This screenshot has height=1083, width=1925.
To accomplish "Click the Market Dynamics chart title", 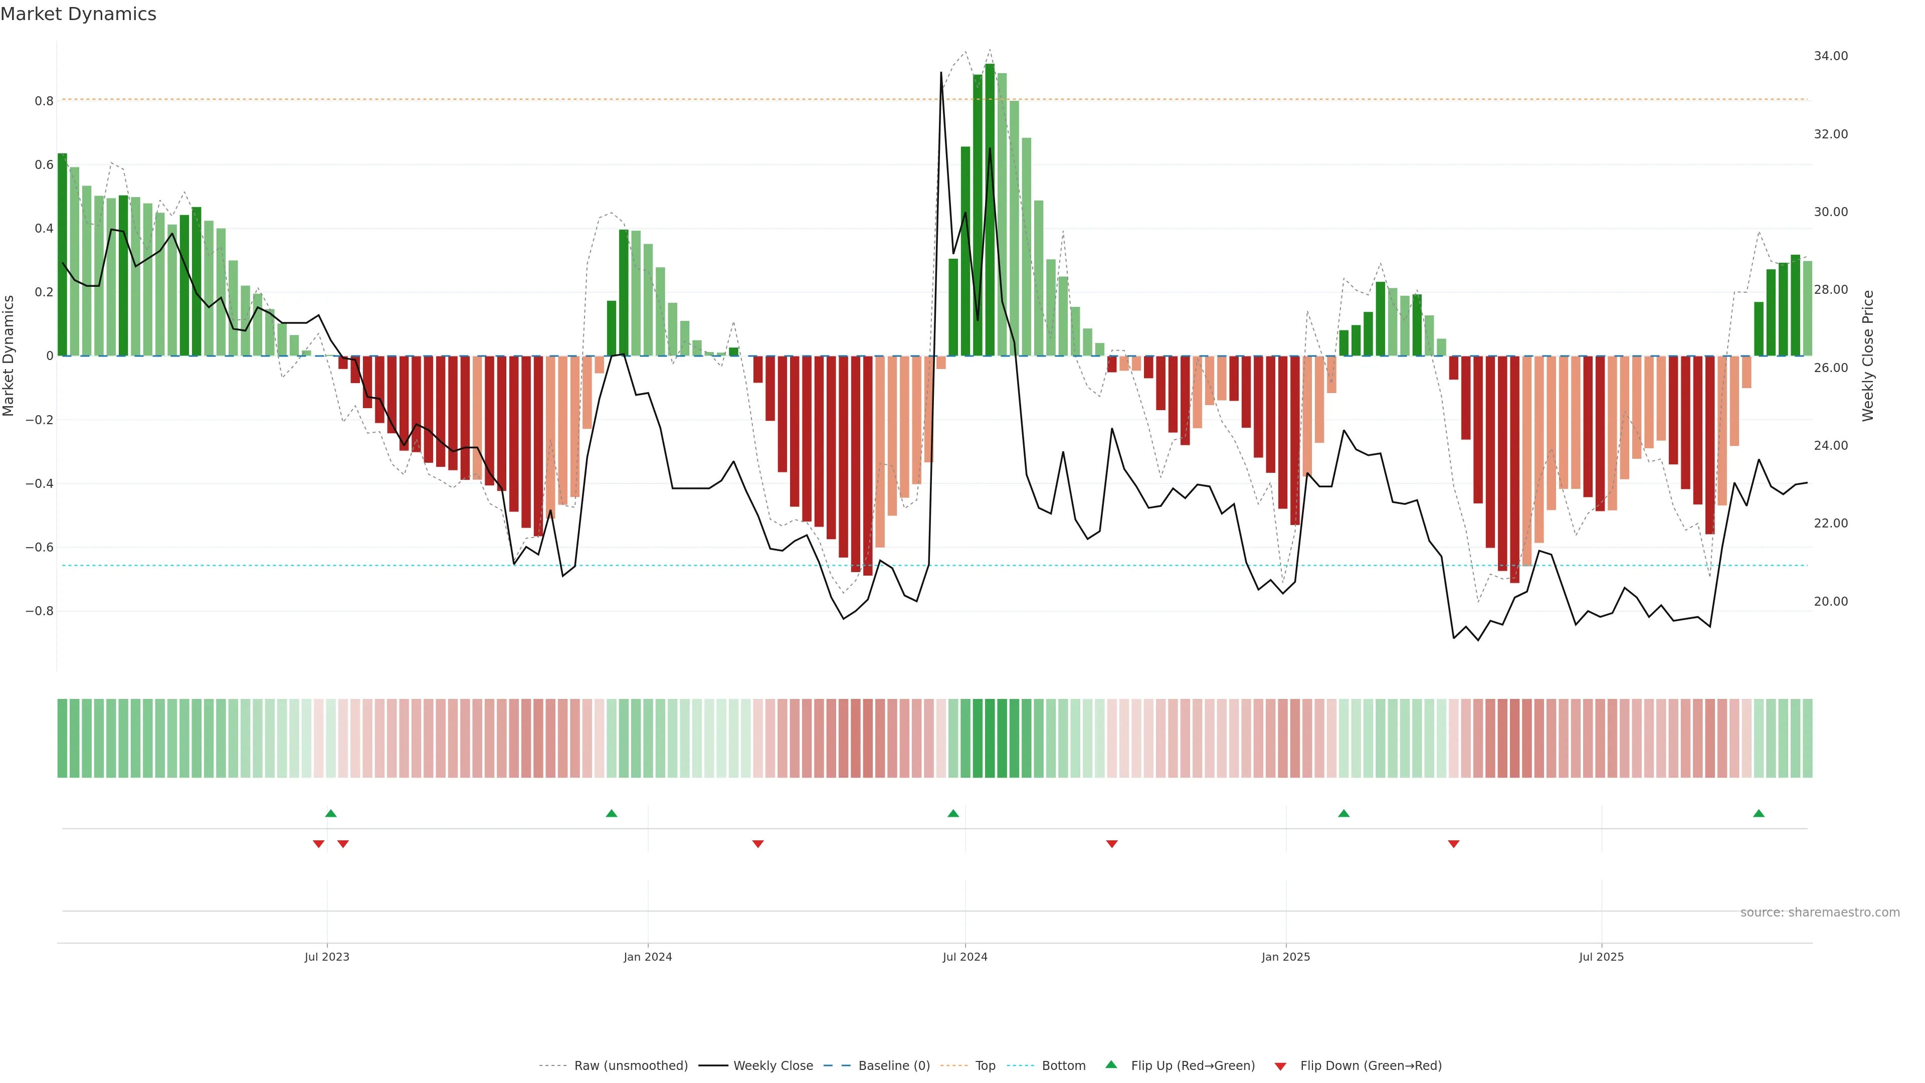I will [x=79, y=14].
